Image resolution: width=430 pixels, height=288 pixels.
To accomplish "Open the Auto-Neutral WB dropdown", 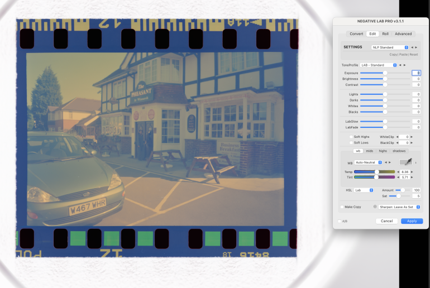I will (x=369, y=162).
